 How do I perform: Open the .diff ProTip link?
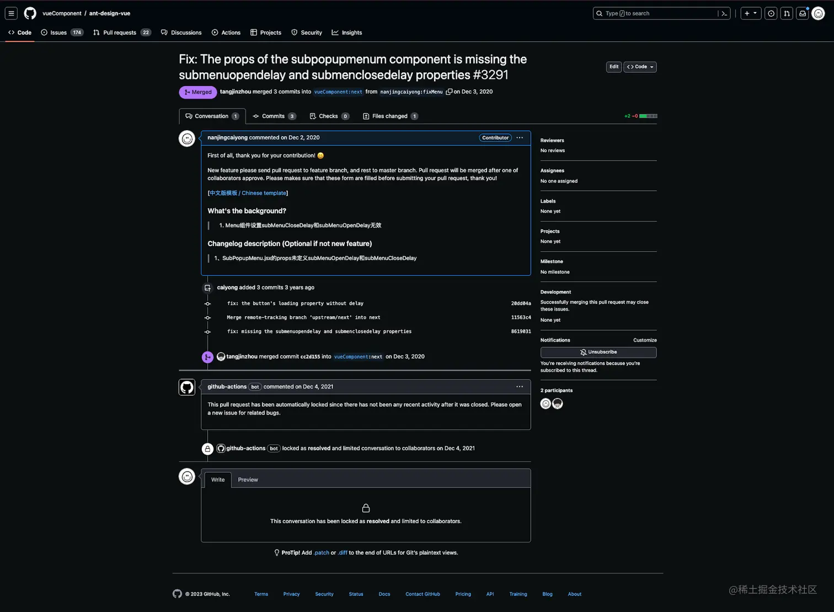[343, 552]
